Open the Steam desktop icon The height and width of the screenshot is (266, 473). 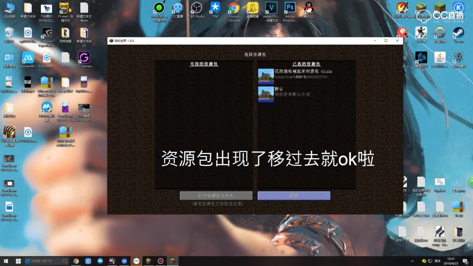[458, 35]
